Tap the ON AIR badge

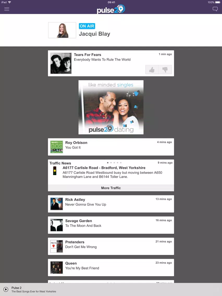[x=87, y=26]
